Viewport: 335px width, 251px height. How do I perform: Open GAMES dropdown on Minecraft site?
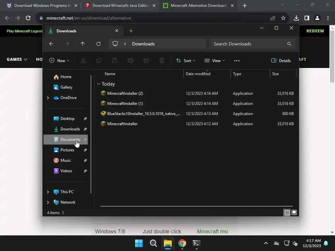(x=17, y=59)
